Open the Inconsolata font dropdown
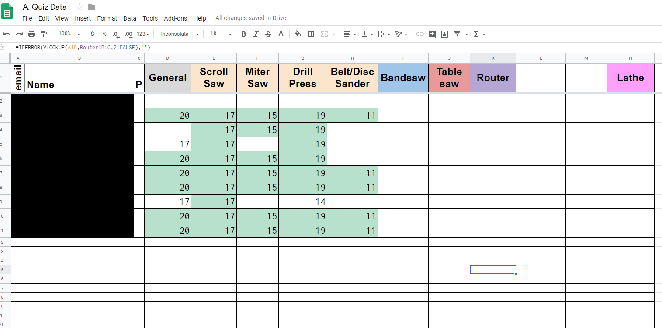 (180, 34)
